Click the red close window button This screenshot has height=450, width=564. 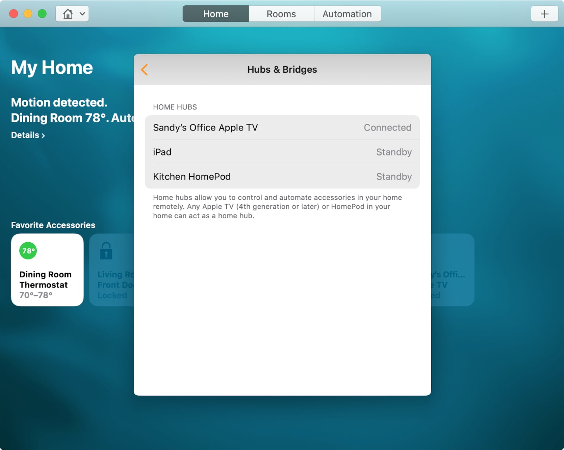click(14, 14)
